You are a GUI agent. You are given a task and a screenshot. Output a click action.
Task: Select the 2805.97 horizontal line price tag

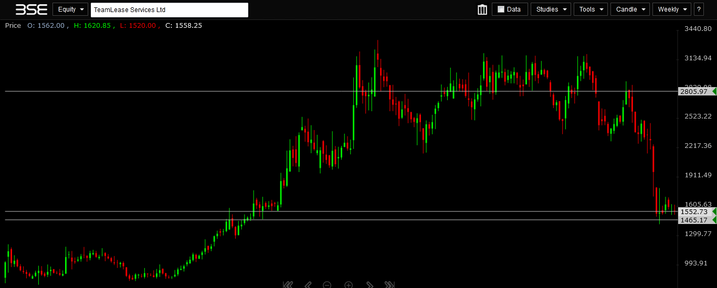694,91
